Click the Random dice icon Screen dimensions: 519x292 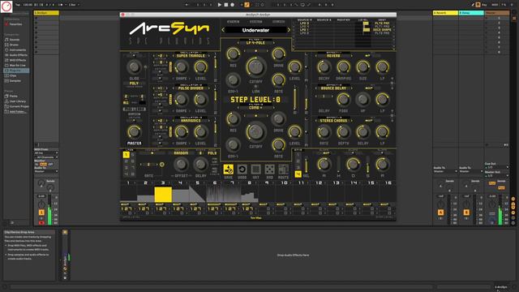click(269, 170)
